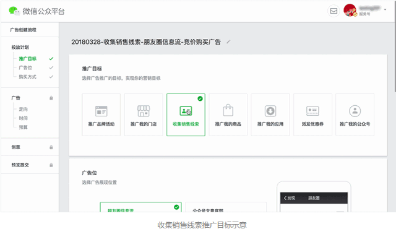Click the checkmark next to 推广目标
This screenshot has height=229, width=396.
tap(51, 59)
